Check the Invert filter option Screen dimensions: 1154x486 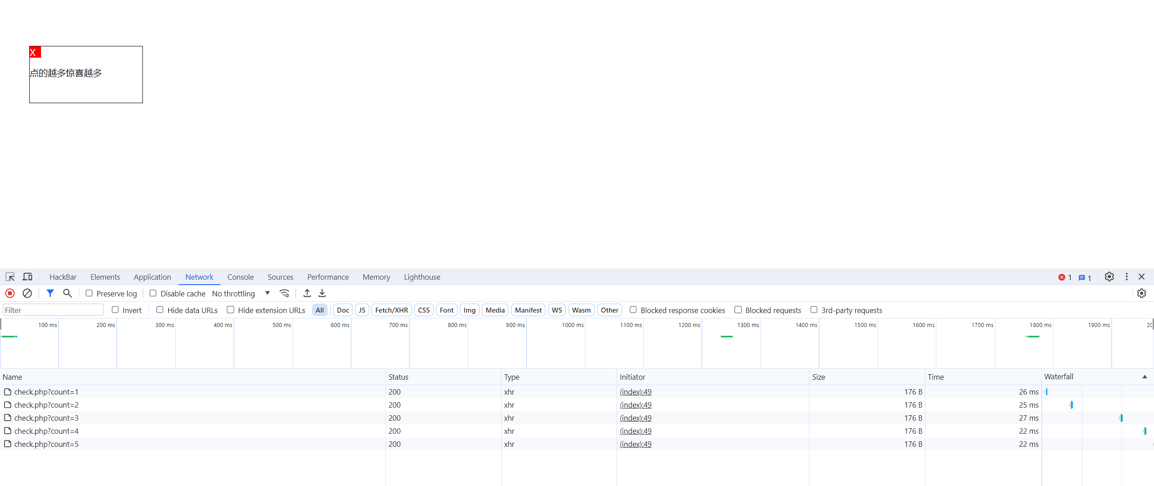coord(115,310)
